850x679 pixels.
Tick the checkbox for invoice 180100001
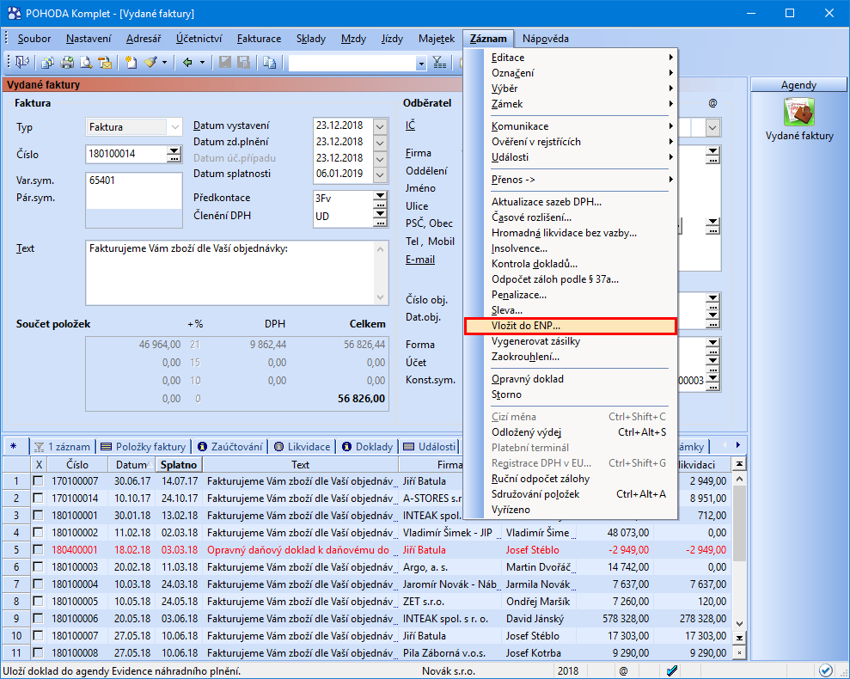tap(38, 515)
